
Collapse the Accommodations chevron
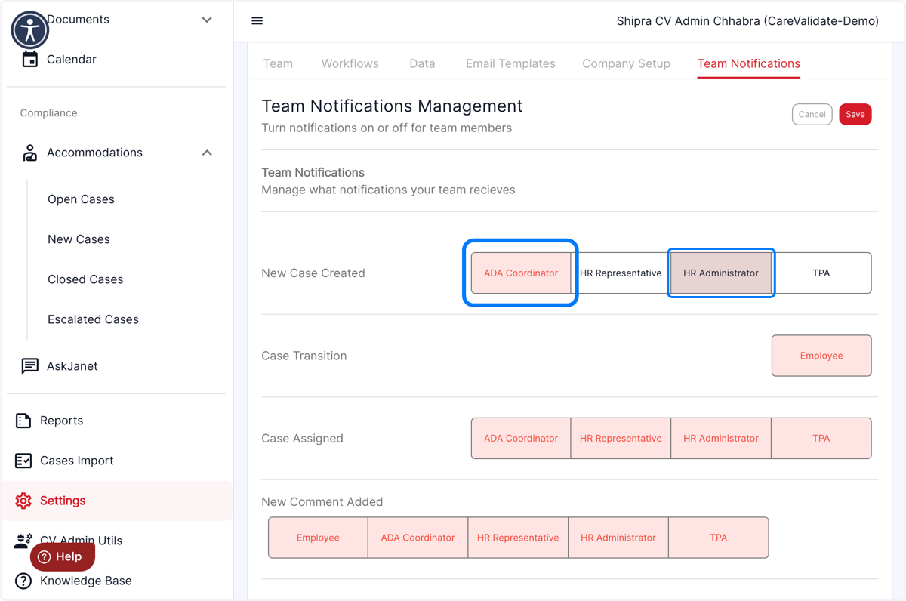[207, 153]
